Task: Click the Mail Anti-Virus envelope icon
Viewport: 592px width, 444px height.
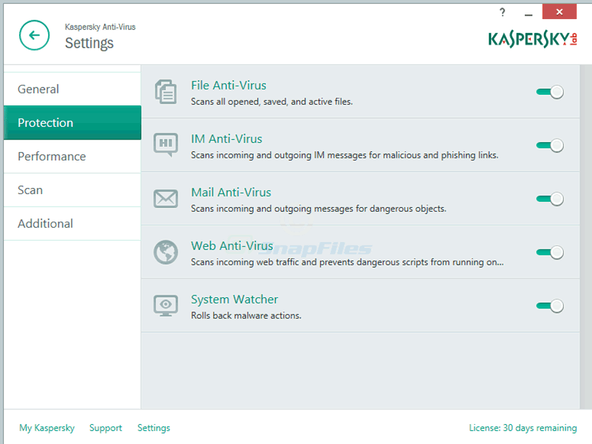Action: 166,199
